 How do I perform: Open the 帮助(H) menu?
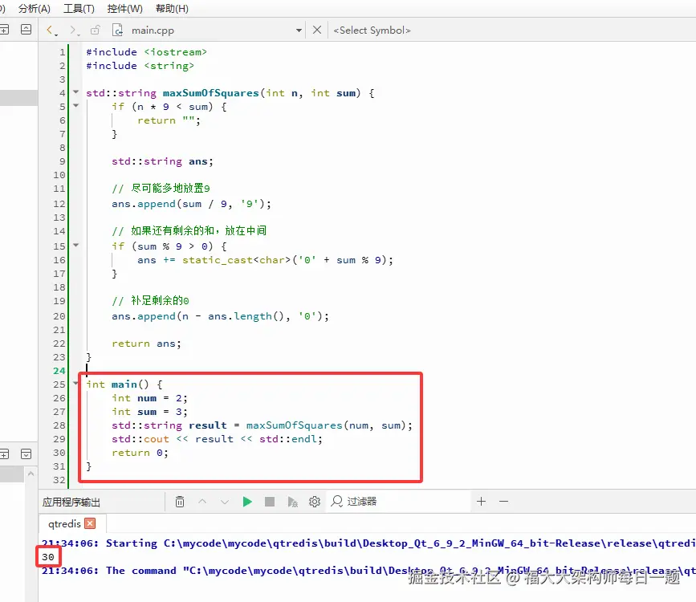tap(172, 9)
